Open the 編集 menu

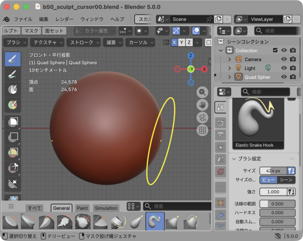click(44, 19)
